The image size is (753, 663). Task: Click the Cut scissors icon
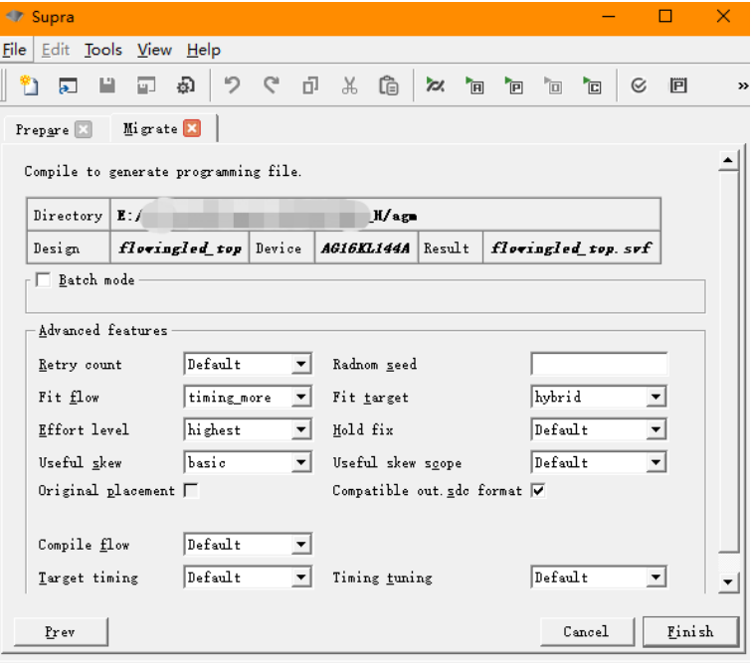[x=349, y=85]
